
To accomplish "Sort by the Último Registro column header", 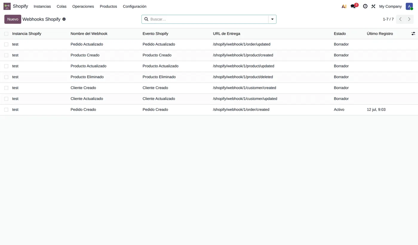I will click(x=380, y=34).
